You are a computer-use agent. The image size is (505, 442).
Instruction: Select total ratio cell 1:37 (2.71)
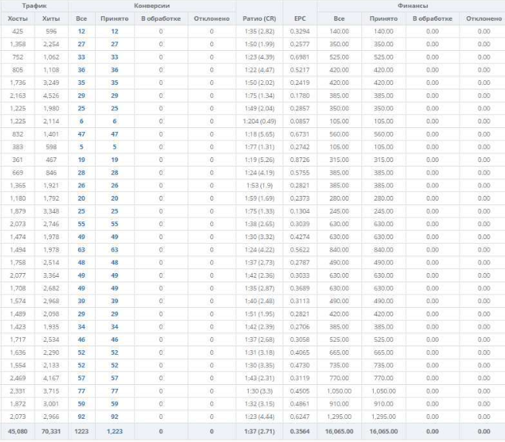point(259,431)
